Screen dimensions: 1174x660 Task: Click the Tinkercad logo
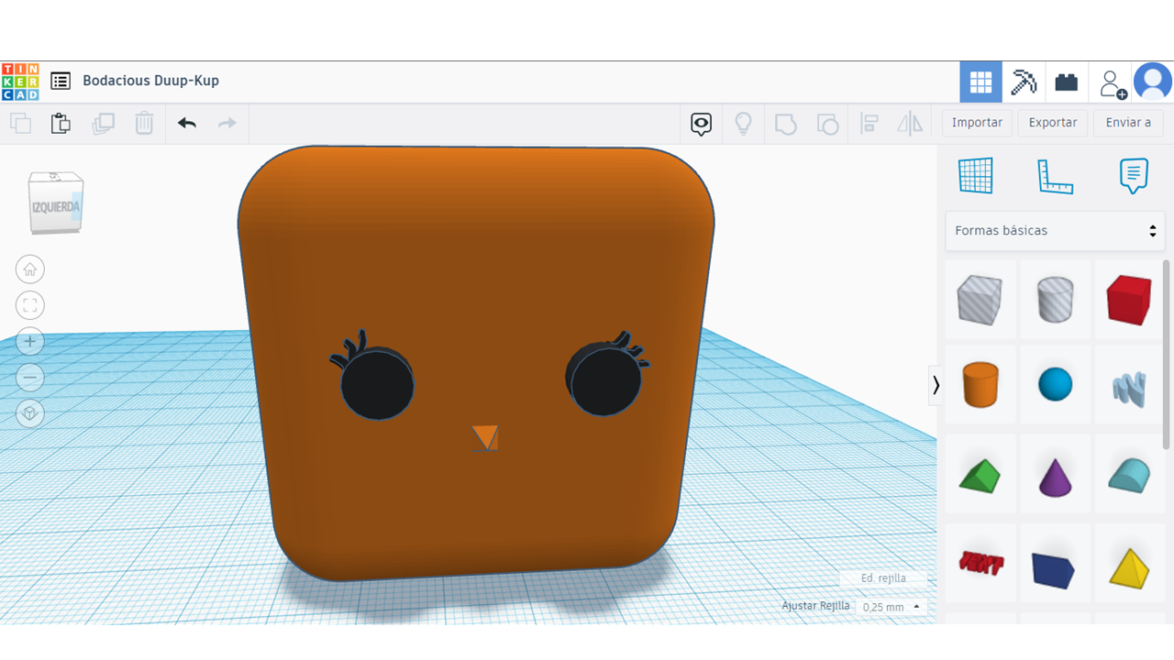20,82
